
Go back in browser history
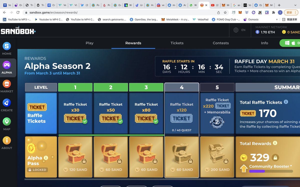[4, 12]
